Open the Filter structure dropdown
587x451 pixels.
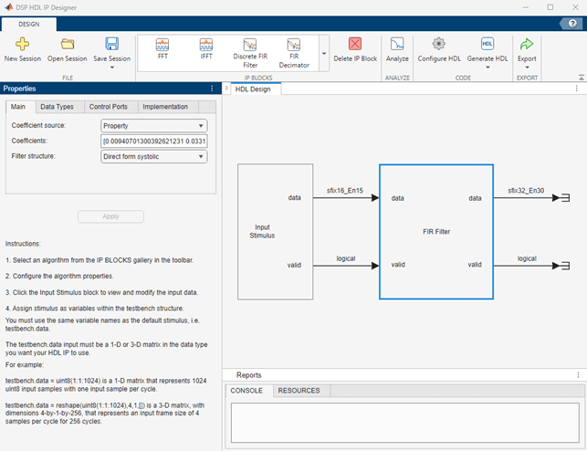click(x=154, y=156)
